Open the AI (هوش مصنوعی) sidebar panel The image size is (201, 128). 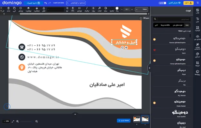point(197,46)
